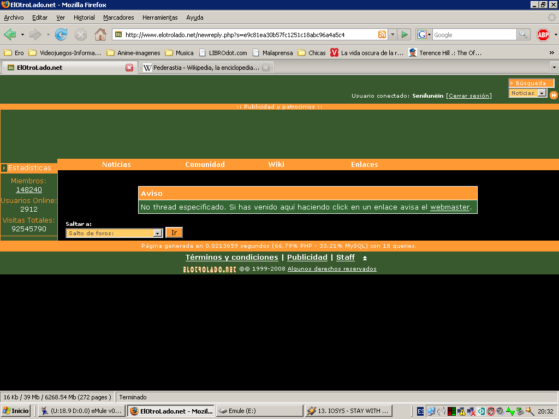Open the Chicas bookmarks folder
Image resolution: width=559 pixels, height=419 pixels.
tap(312, 53)
